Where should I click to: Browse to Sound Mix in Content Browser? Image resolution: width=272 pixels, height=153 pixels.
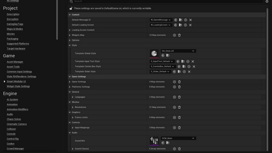(168, 143)
